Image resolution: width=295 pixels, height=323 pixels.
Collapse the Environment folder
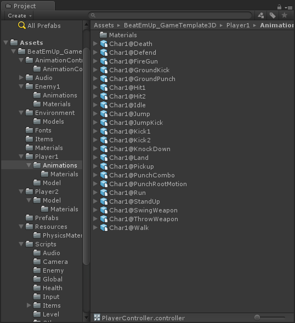click(21, 113)
